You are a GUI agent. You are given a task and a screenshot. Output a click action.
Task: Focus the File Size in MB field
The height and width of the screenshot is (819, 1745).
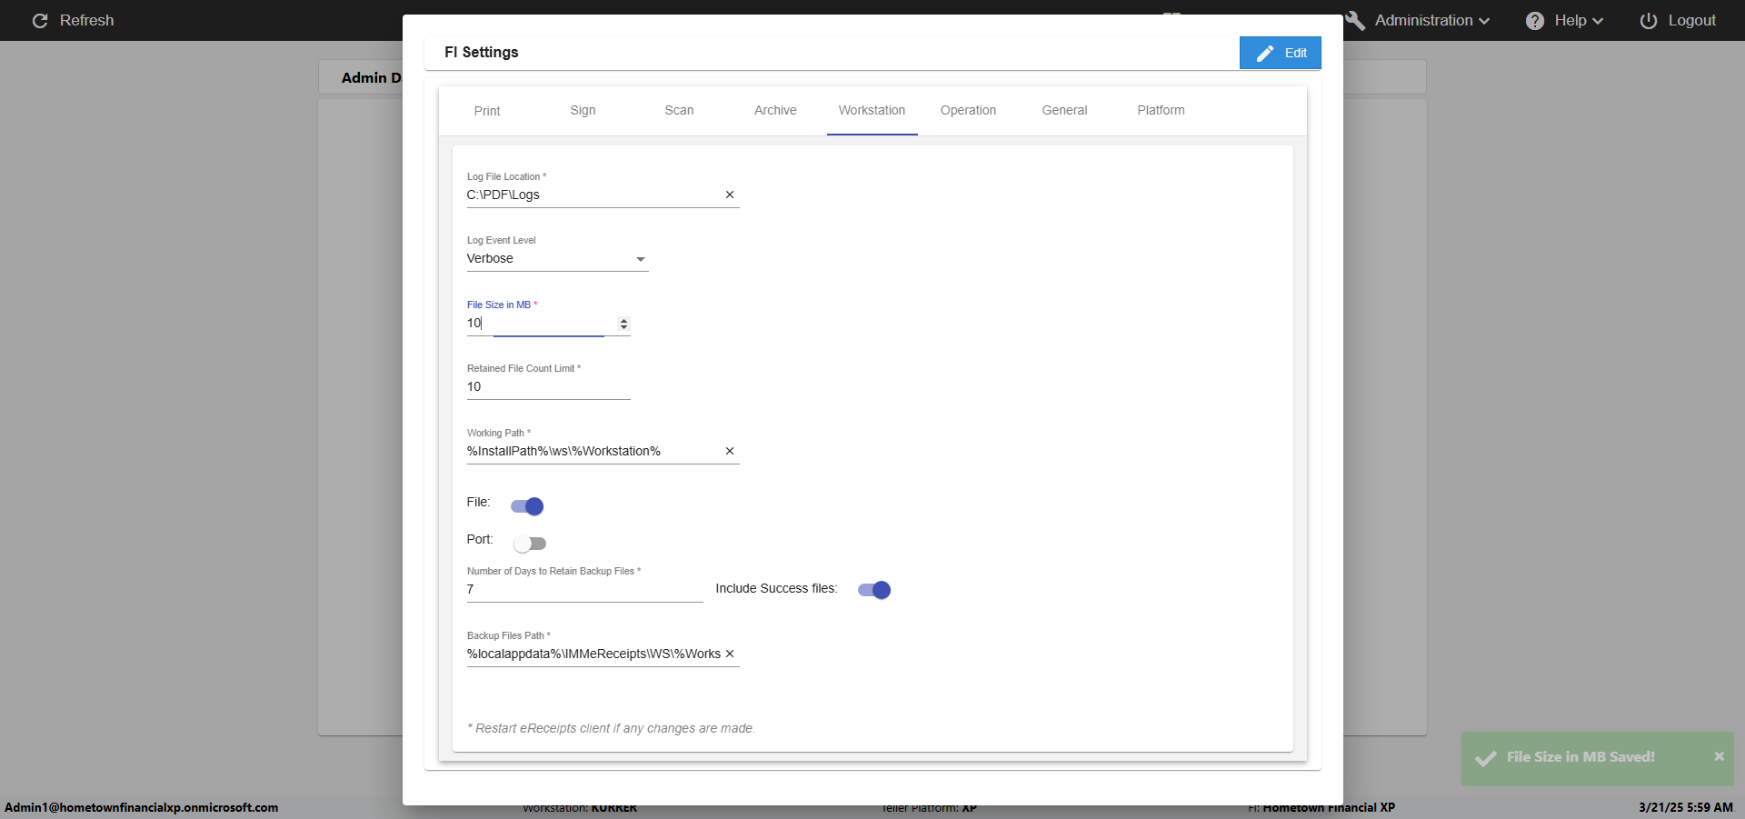coord(542,324)
